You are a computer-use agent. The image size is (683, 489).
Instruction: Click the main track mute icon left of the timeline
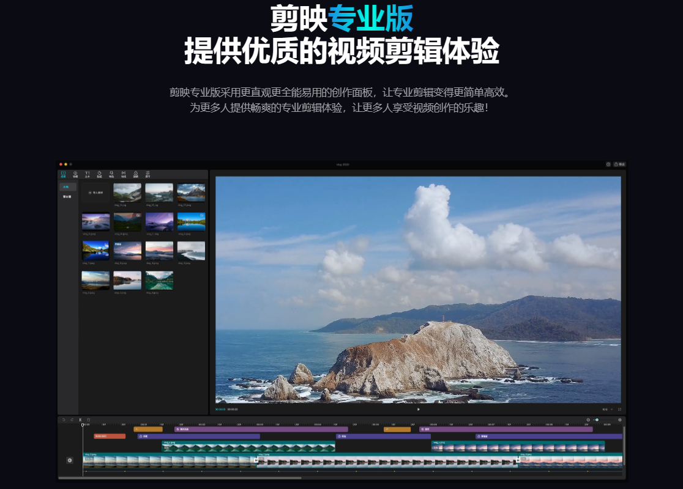70,460
